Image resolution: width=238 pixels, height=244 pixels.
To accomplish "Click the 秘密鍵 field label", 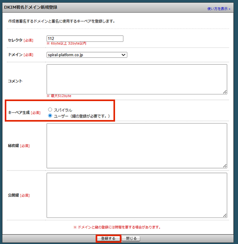I will tap(13, 146).
